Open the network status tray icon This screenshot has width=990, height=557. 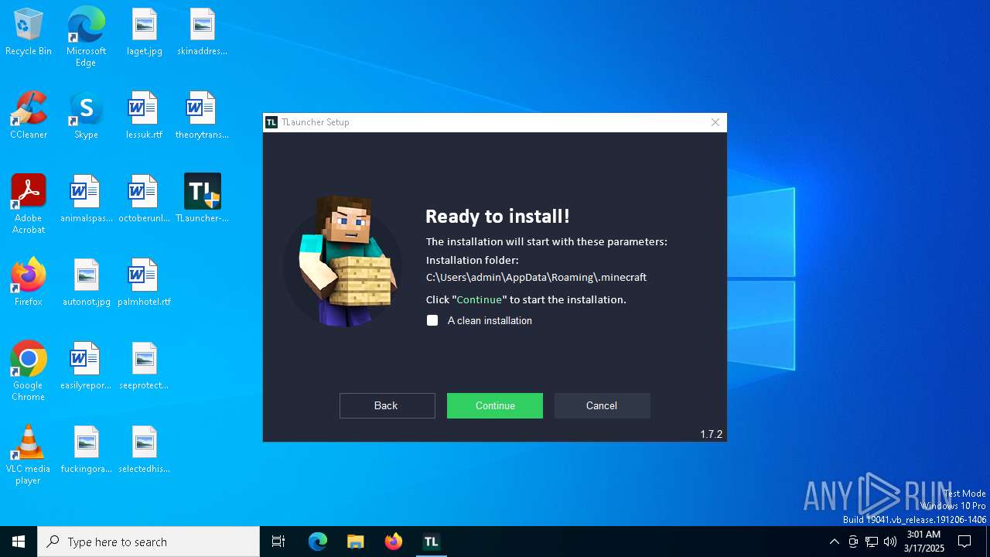[872, 542]
